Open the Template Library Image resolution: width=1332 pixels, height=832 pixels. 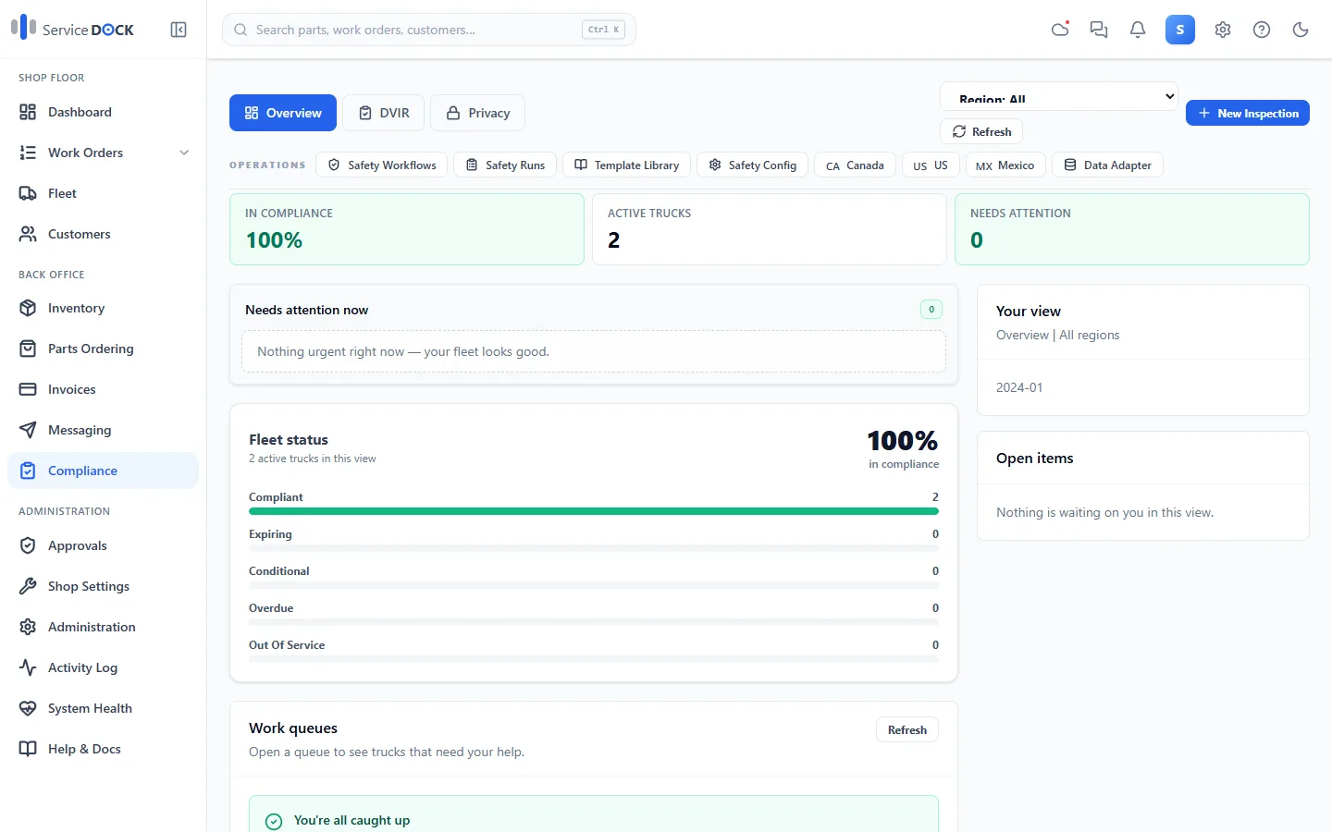click(627, 165)
